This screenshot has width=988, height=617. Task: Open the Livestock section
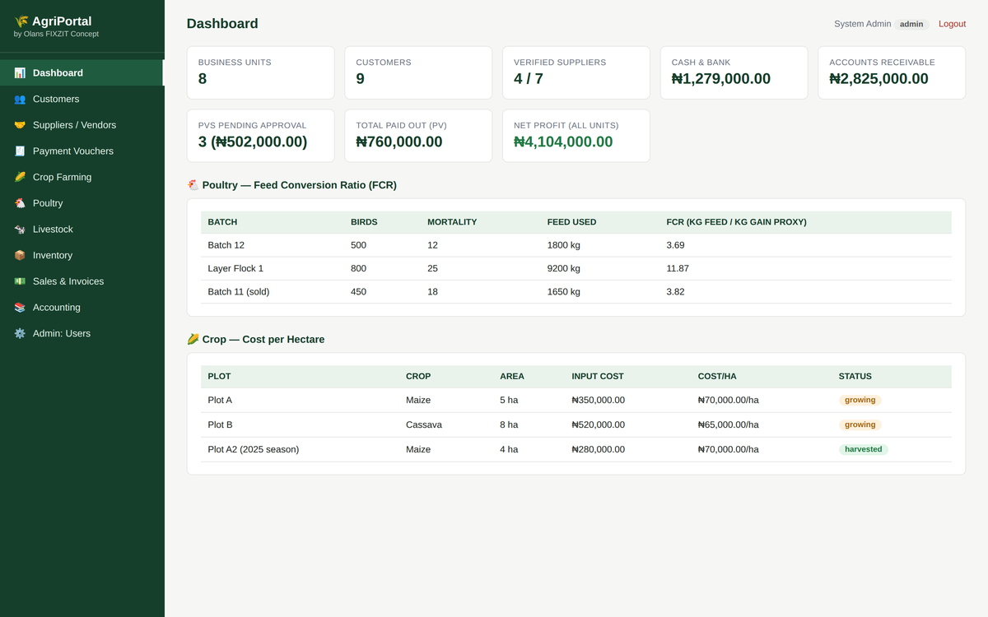(82, 229)
